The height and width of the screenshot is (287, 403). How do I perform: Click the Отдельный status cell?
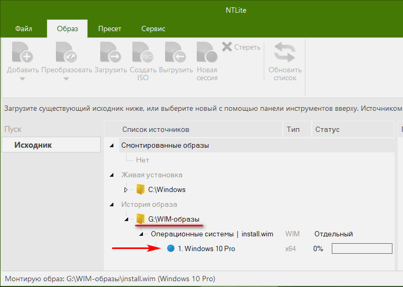click(333, 234)
